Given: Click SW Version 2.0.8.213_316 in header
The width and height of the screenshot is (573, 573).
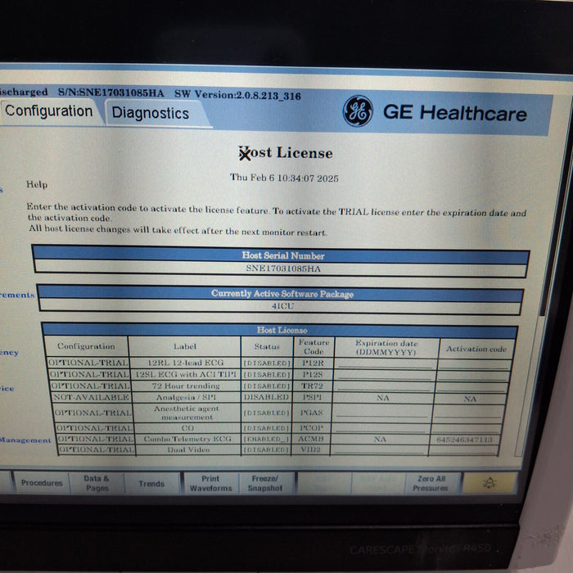Looking at the screenshot, I should [237, 95].
